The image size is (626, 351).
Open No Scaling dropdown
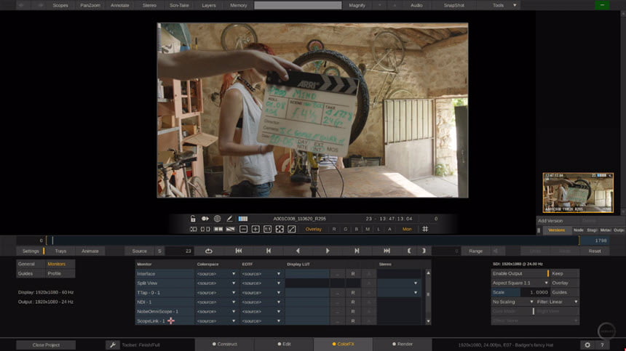512,302
